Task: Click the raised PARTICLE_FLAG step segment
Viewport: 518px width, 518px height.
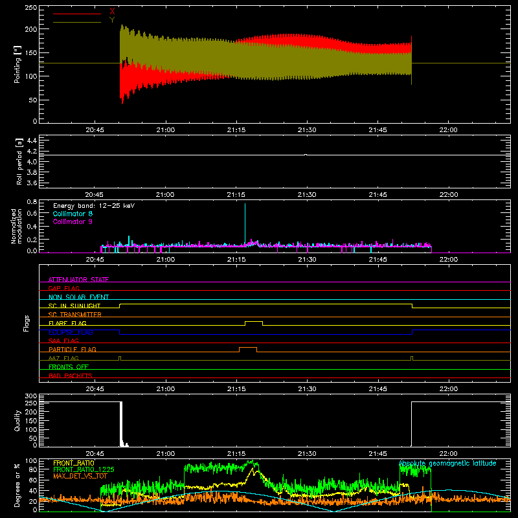Action: pos(248,348)
